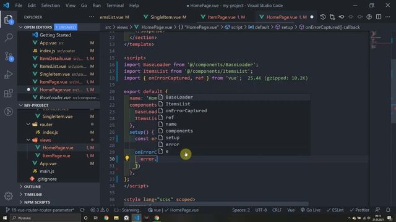Click the GitLens icon in activity bar
The width and height of the screenshot is (396, 222).
pos(9,112)
